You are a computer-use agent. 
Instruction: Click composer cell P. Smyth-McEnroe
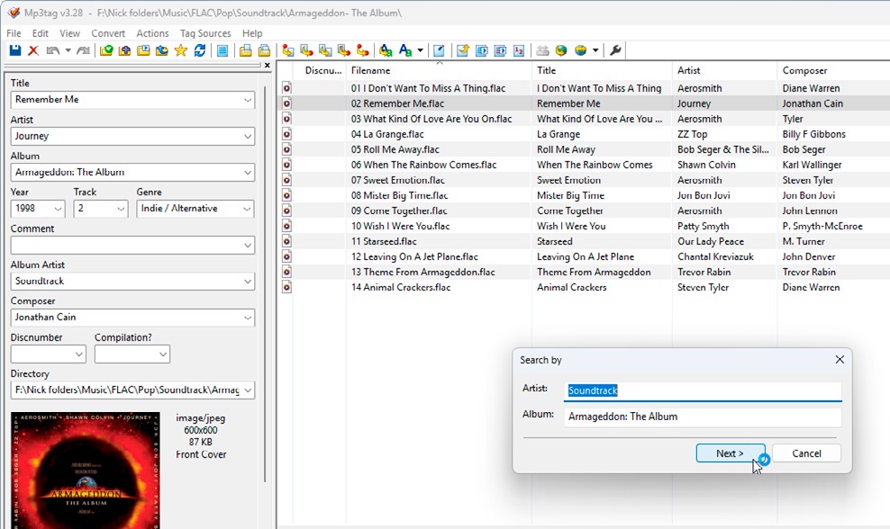pos(822,226)
